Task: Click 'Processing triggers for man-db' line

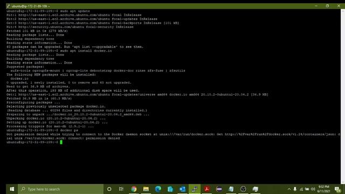Action: (50, 126)
